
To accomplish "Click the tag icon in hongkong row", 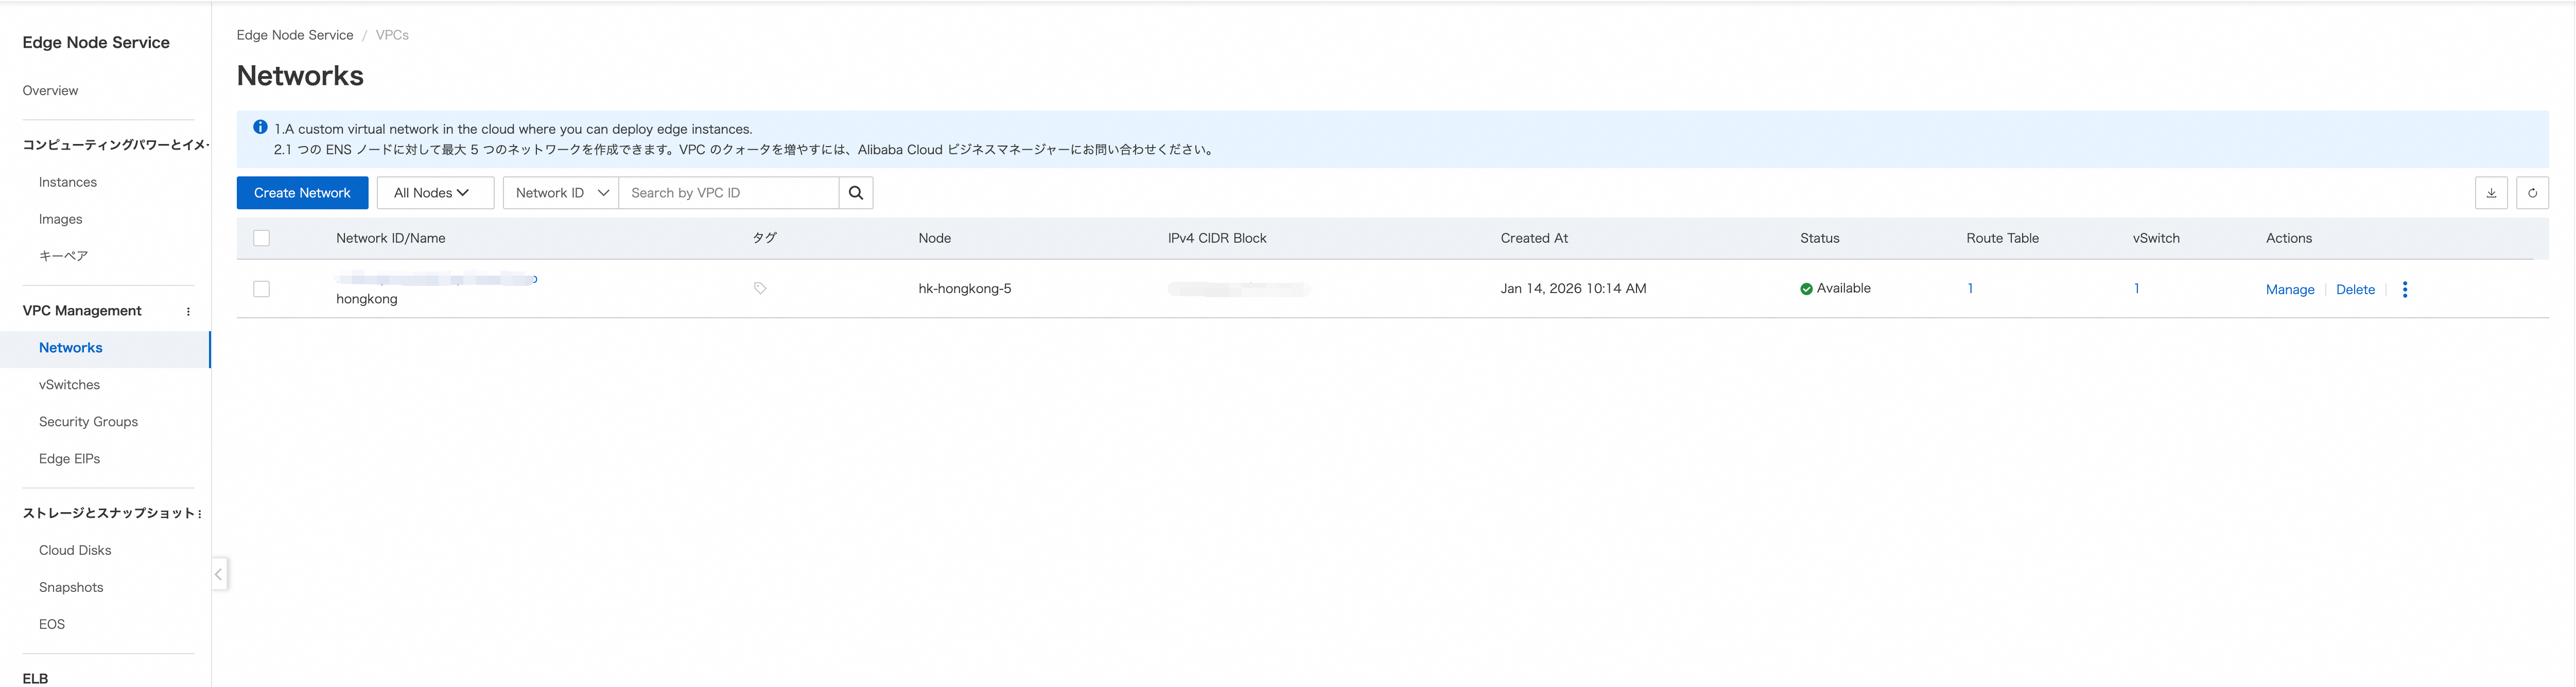I will (760, 288).
